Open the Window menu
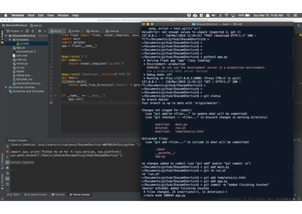302x214 pixels. click(x=63, y=15)
